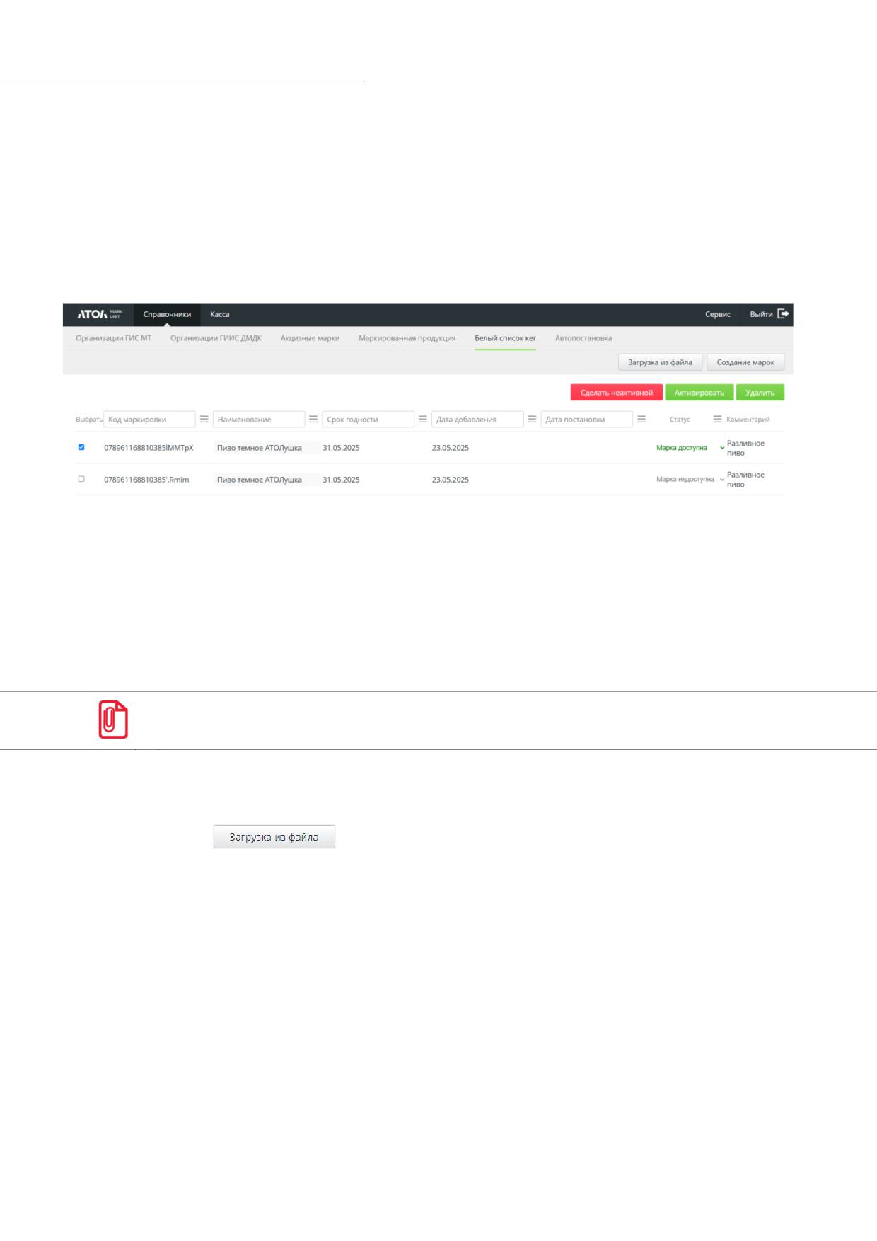Open filter menu icon next to Дата добавления

point(532,419)
